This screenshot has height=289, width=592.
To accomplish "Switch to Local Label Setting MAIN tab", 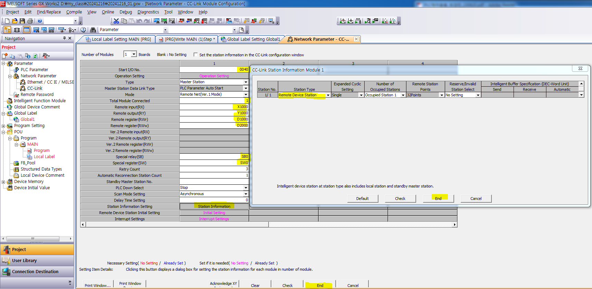I will (x=118, y=39).
